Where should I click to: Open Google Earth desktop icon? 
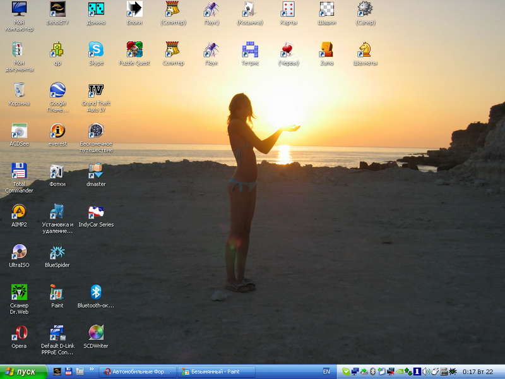coord(57,90)
